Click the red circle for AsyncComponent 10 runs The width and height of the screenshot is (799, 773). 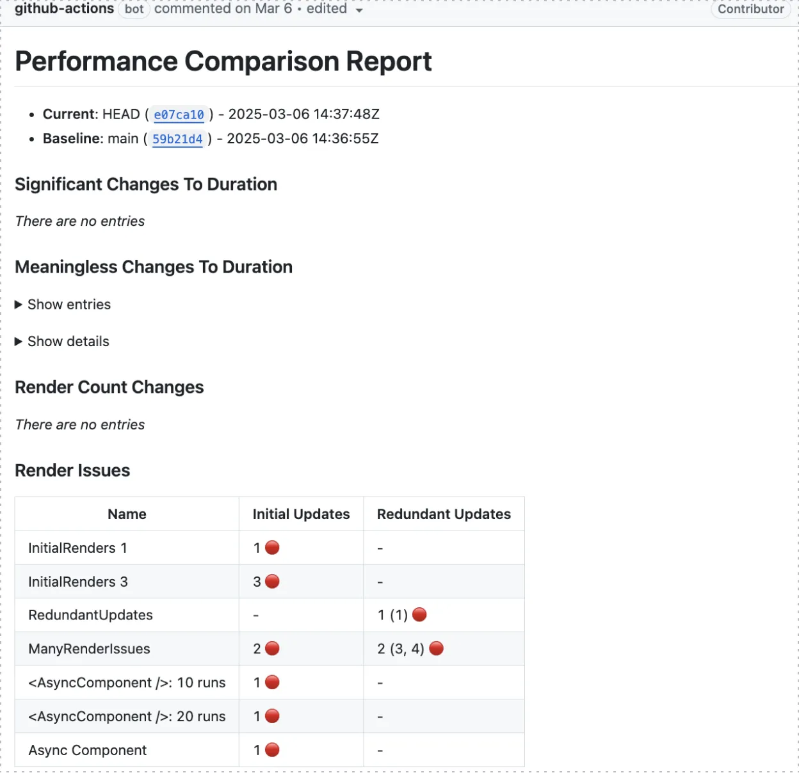coord(272,682)
